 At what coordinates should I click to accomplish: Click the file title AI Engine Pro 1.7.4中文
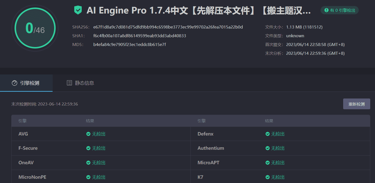199,10
